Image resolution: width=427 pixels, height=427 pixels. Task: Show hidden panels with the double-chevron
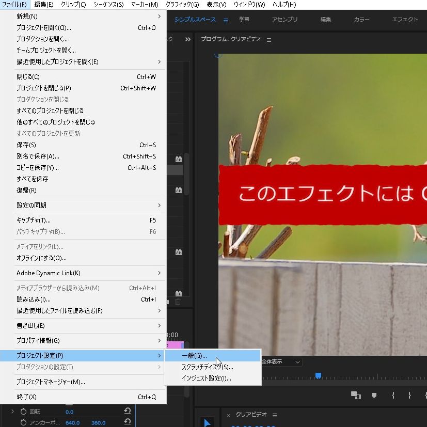click(x=187, y=39)
